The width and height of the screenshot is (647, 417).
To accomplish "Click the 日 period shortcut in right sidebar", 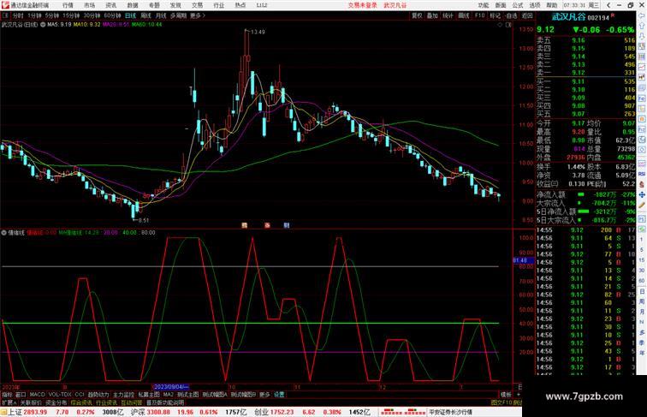I will tap(642, 291).
